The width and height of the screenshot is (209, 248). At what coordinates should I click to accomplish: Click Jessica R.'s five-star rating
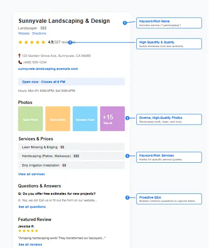coord(28,231)
